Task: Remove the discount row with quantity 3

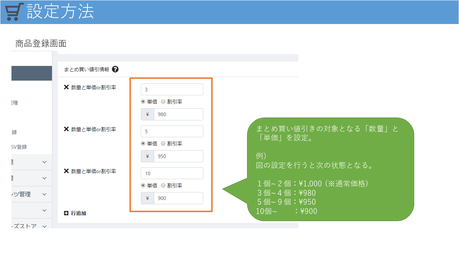Action: click(x=66, y=87)
